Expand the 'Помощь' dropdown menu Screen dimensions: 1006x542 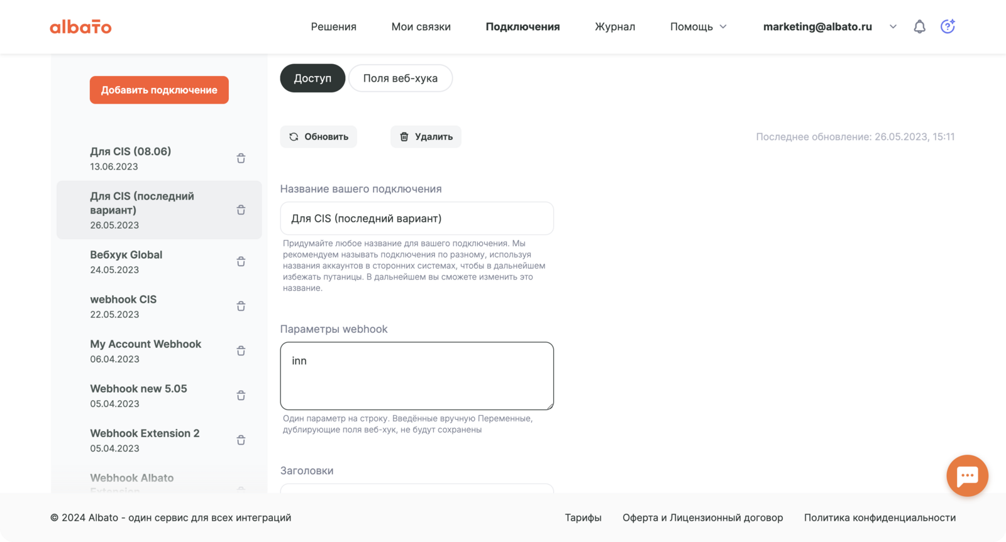698,26
